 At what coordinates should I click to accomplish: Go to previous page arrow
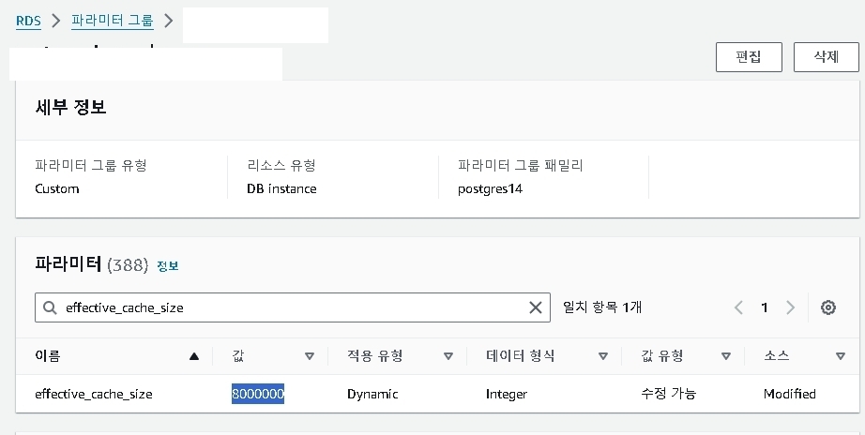coord(738,307)
